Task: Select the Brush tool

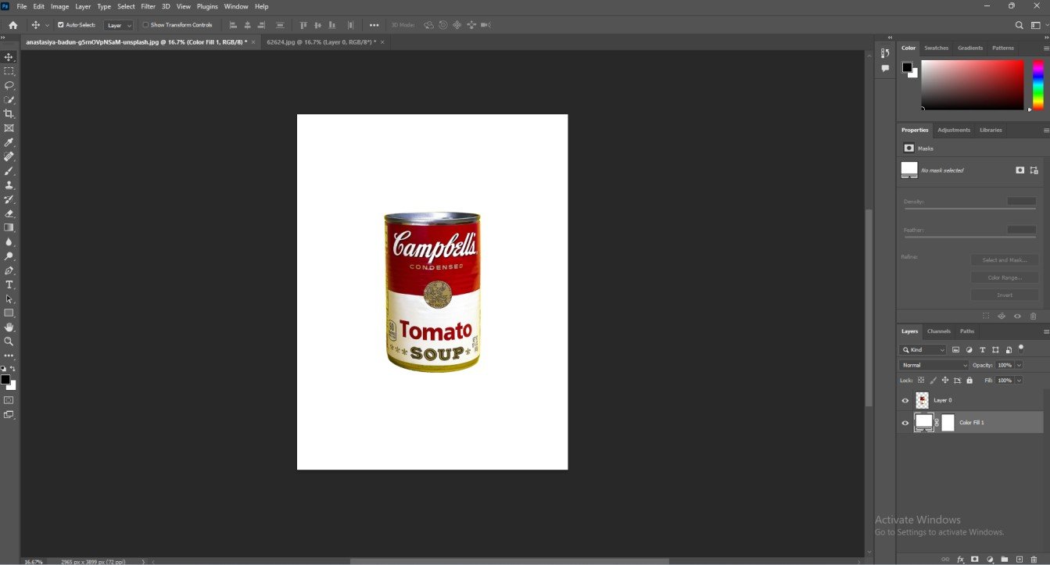Action: click(9, 171)
